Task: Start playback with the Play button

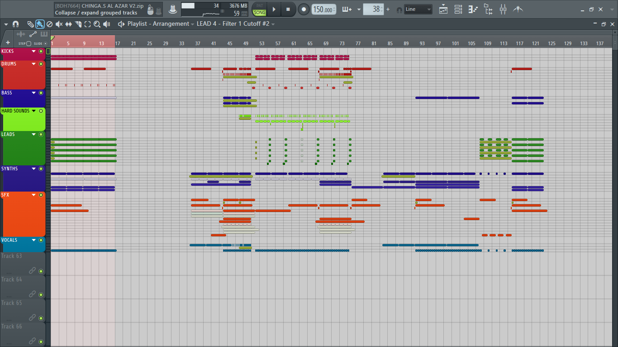Action: (x=274, y=9)
